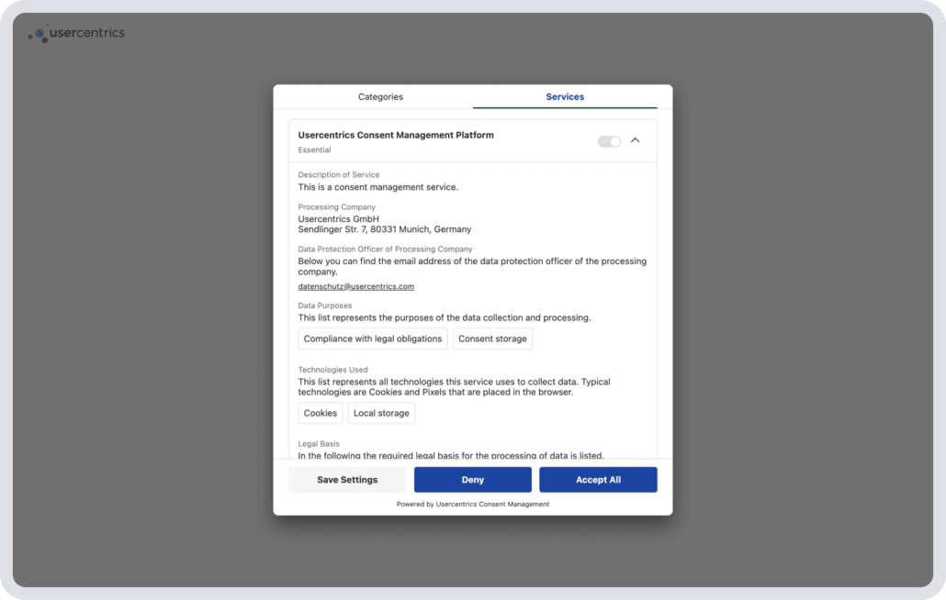The height and width of the screenshot is (600, 946).
Task: Open the datenschutz@usercentrics.com email link
Action: (x=356, y=287)
